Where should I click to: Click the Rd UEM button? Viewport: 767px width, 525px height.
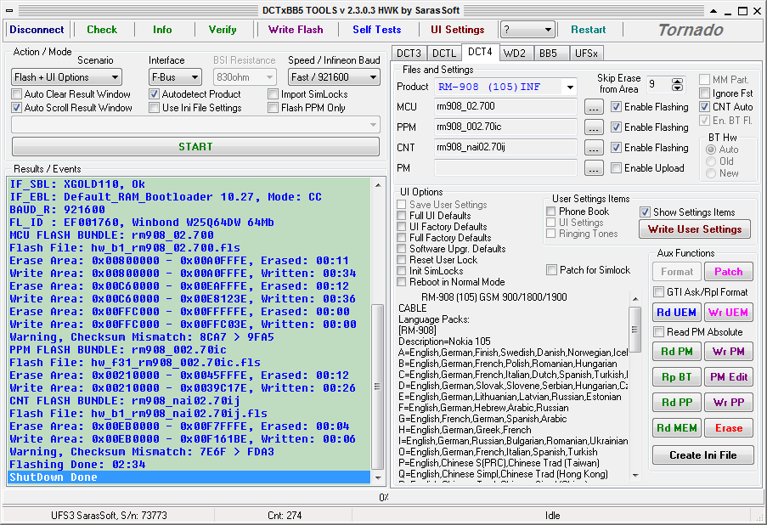point(676,312)
